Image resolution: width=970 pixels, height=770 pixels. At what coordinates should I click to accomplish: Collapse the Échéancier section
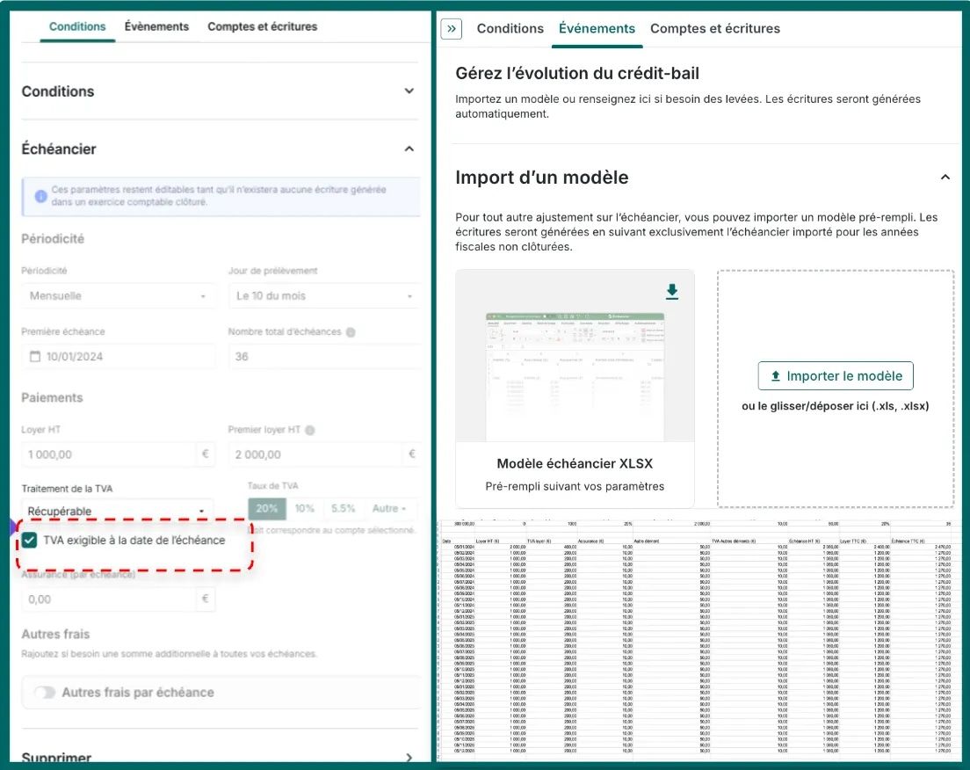click(409, 149)
